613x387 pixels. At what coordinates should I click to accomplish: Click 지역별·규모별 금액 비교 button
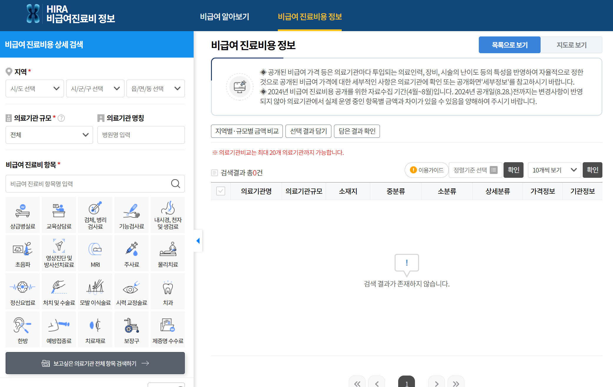click(247, 131)
